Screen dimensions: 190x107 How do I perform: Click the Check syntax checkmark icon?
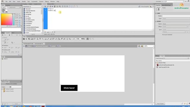point(53,7)
